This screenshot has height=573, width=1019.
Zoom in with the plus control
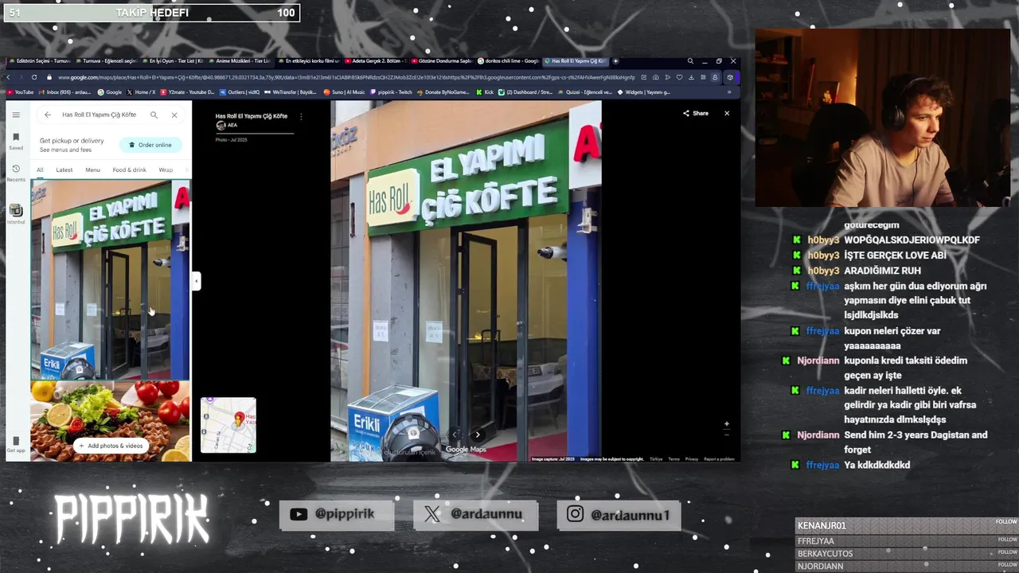point(726,424)
